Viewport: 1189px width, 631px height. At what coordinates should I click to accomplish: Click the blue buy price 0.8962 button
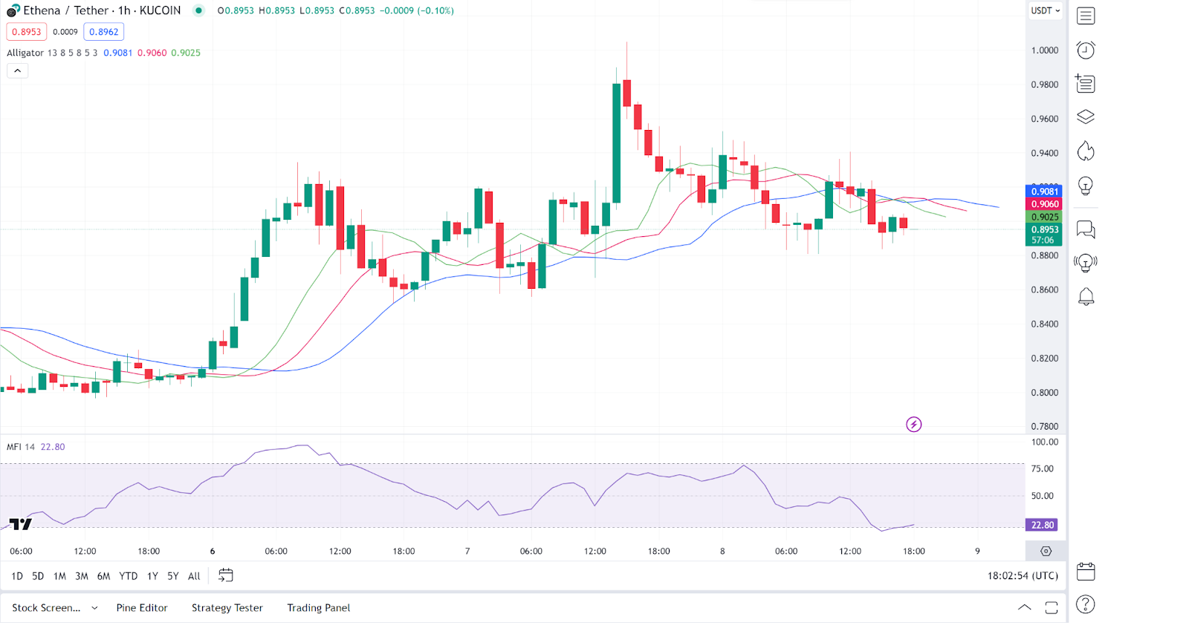coord(104,32)
